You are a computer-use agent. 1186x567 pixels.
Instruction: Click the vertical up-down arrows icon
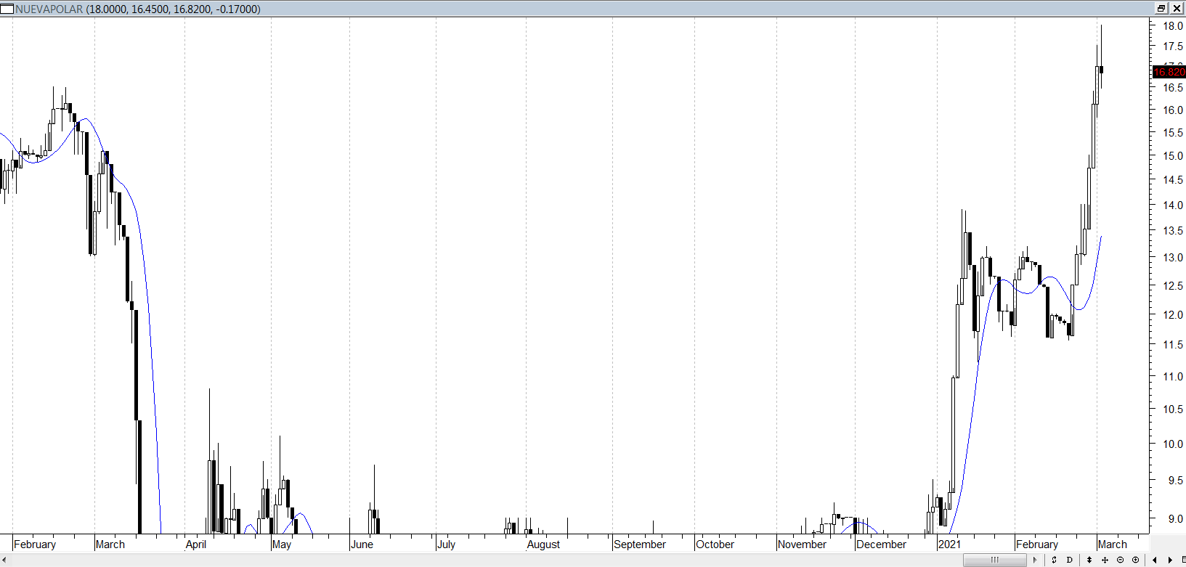(x=1089, y=560)
